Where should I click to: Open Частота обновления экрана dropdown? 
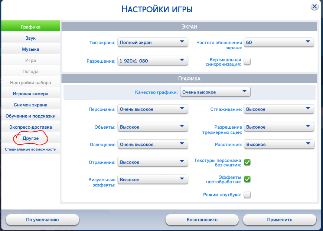click(x=279, y=42)
